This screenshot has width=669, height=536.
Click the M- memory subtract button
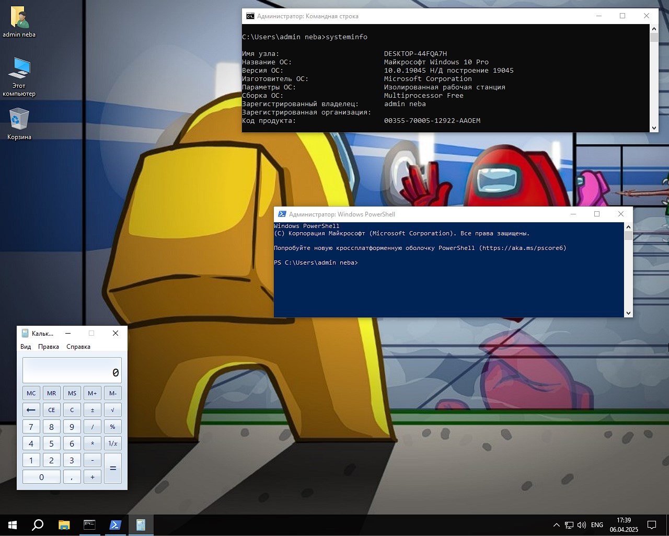[113, 393]
